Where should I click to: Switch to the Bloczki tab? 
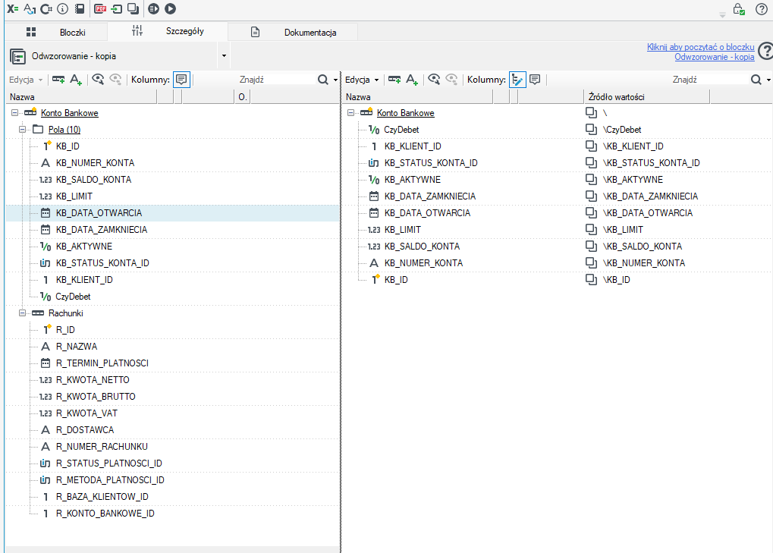click(55, 32)
